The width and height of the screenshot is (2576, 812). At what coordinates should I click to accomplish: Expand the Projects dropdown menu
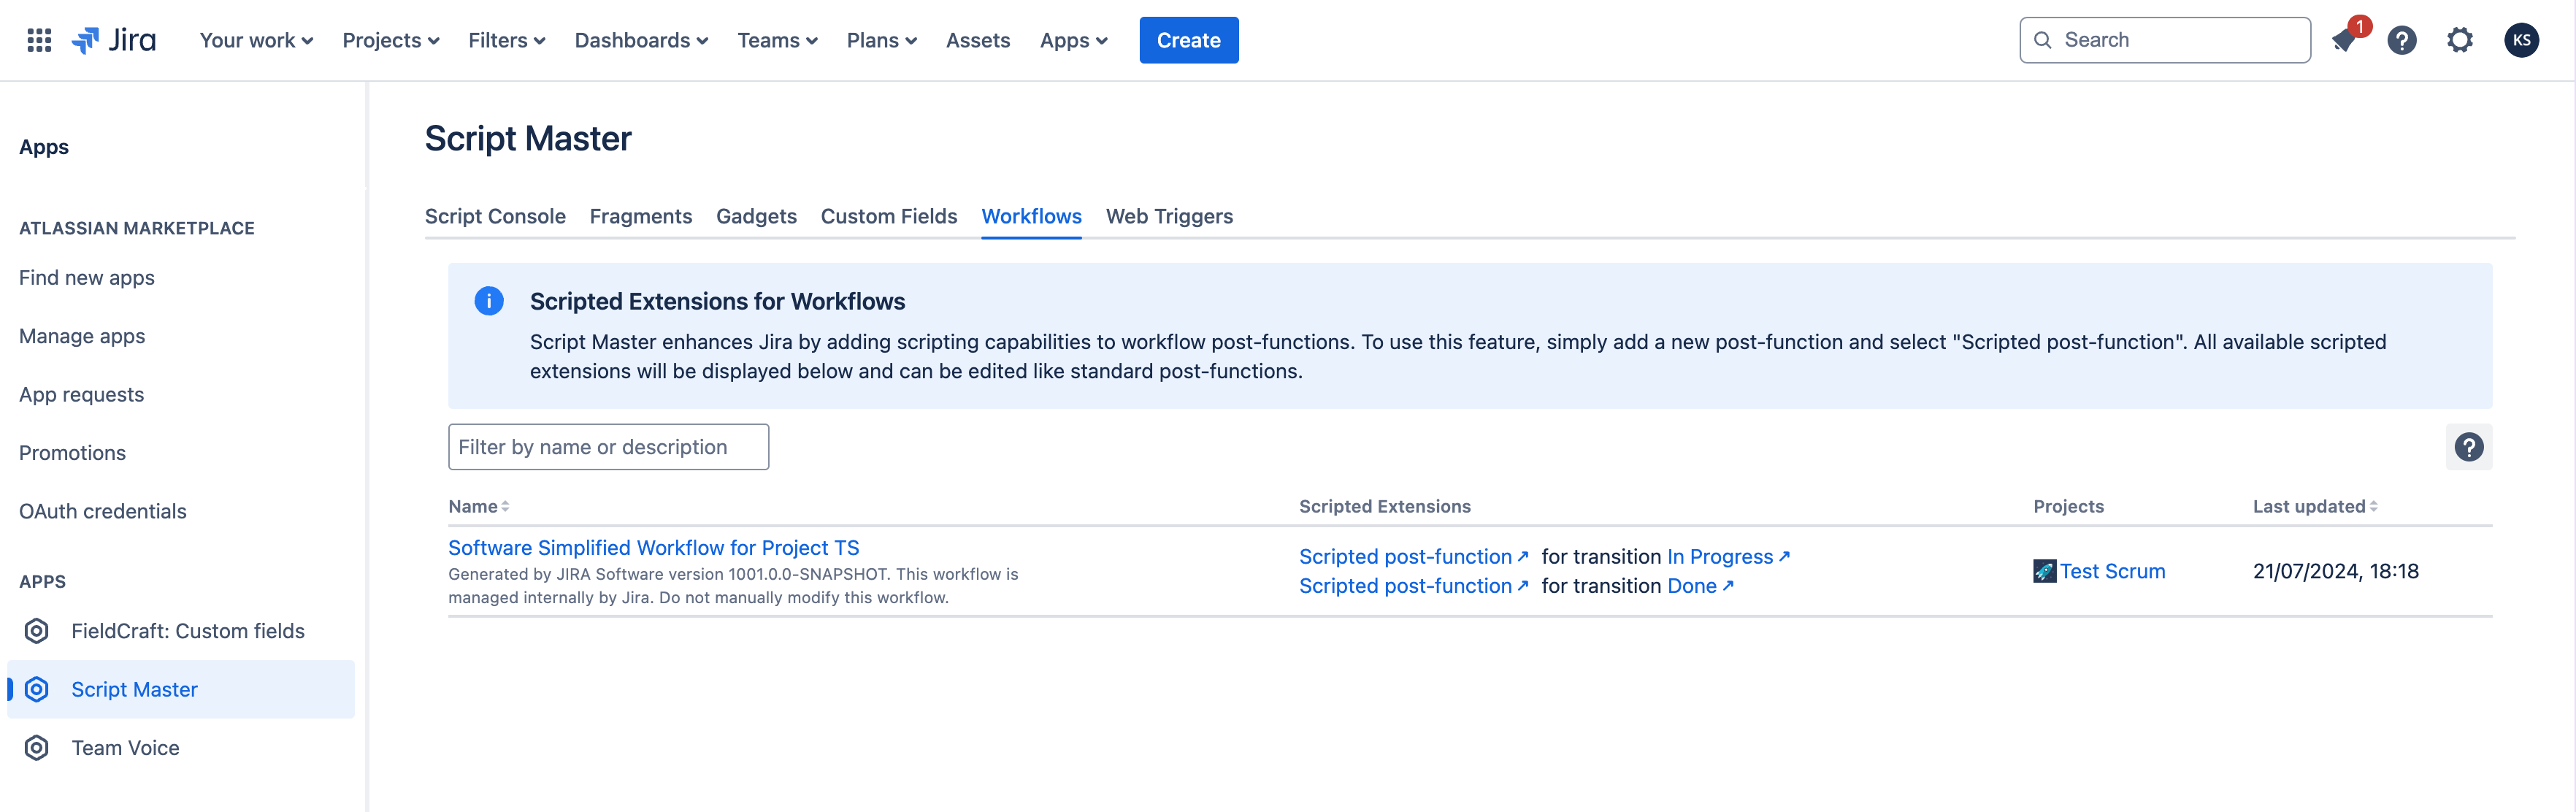click(390, 40)
